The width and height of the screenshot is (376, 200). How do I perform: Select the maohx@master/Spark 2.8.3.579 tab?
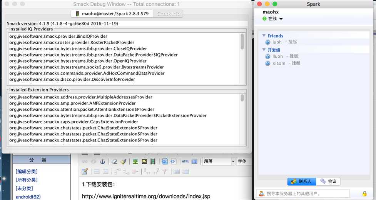(112, 13)
